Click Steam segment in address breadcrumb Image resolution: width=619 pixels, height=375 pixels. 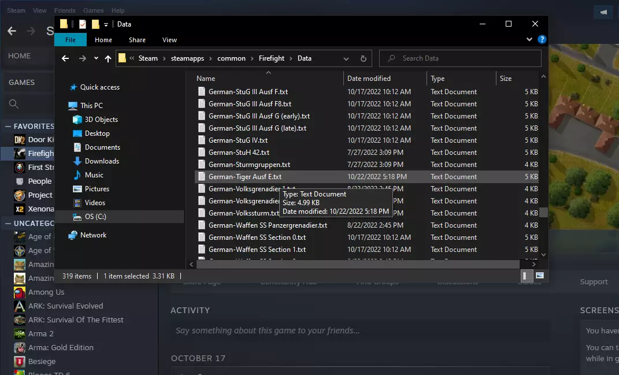click(148, 58)
